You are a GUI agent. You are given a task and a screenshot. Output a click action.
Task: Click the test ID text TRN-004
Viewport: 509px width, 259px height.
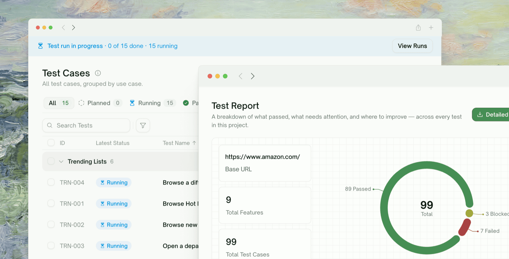72,183
